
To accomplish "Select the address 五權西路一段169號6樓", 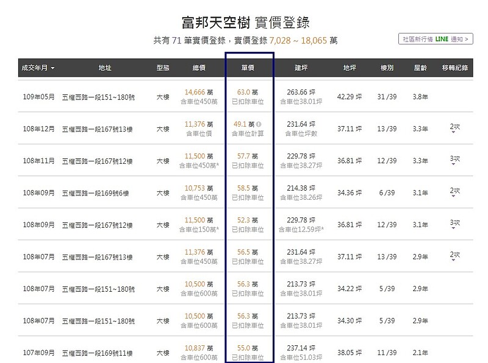I will click(x=95, y=193).
